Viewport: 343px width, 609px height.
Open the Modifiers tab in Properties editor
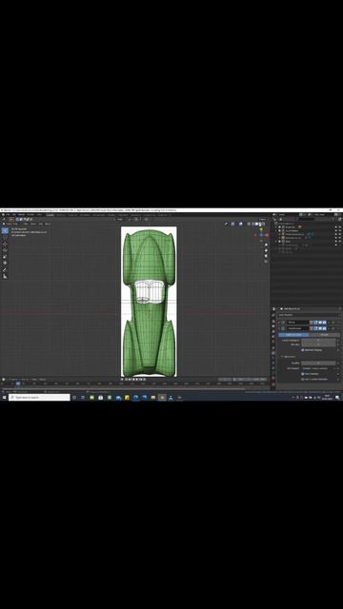pyautogui.click(x=273, y=353)
